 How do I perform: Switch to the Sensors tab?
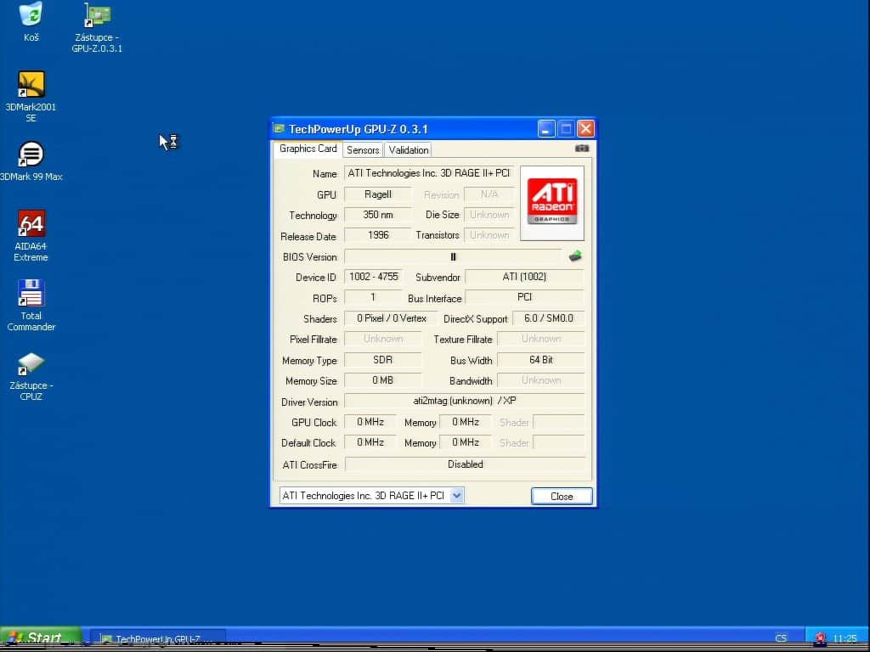pyautogui.click(x=363, y=150)
